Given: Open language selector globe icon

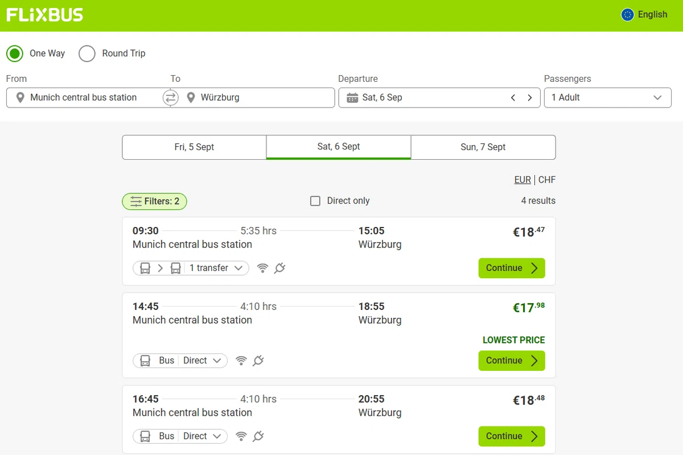Looking at the screenshot, I should point(627,15).
